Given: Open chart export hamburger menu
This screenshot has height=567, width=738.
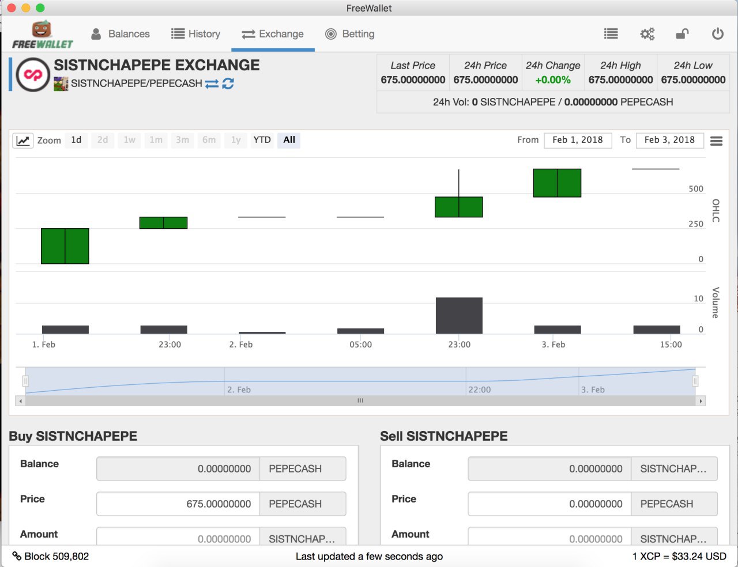Looking at the screenshot, I should point(717,141).
